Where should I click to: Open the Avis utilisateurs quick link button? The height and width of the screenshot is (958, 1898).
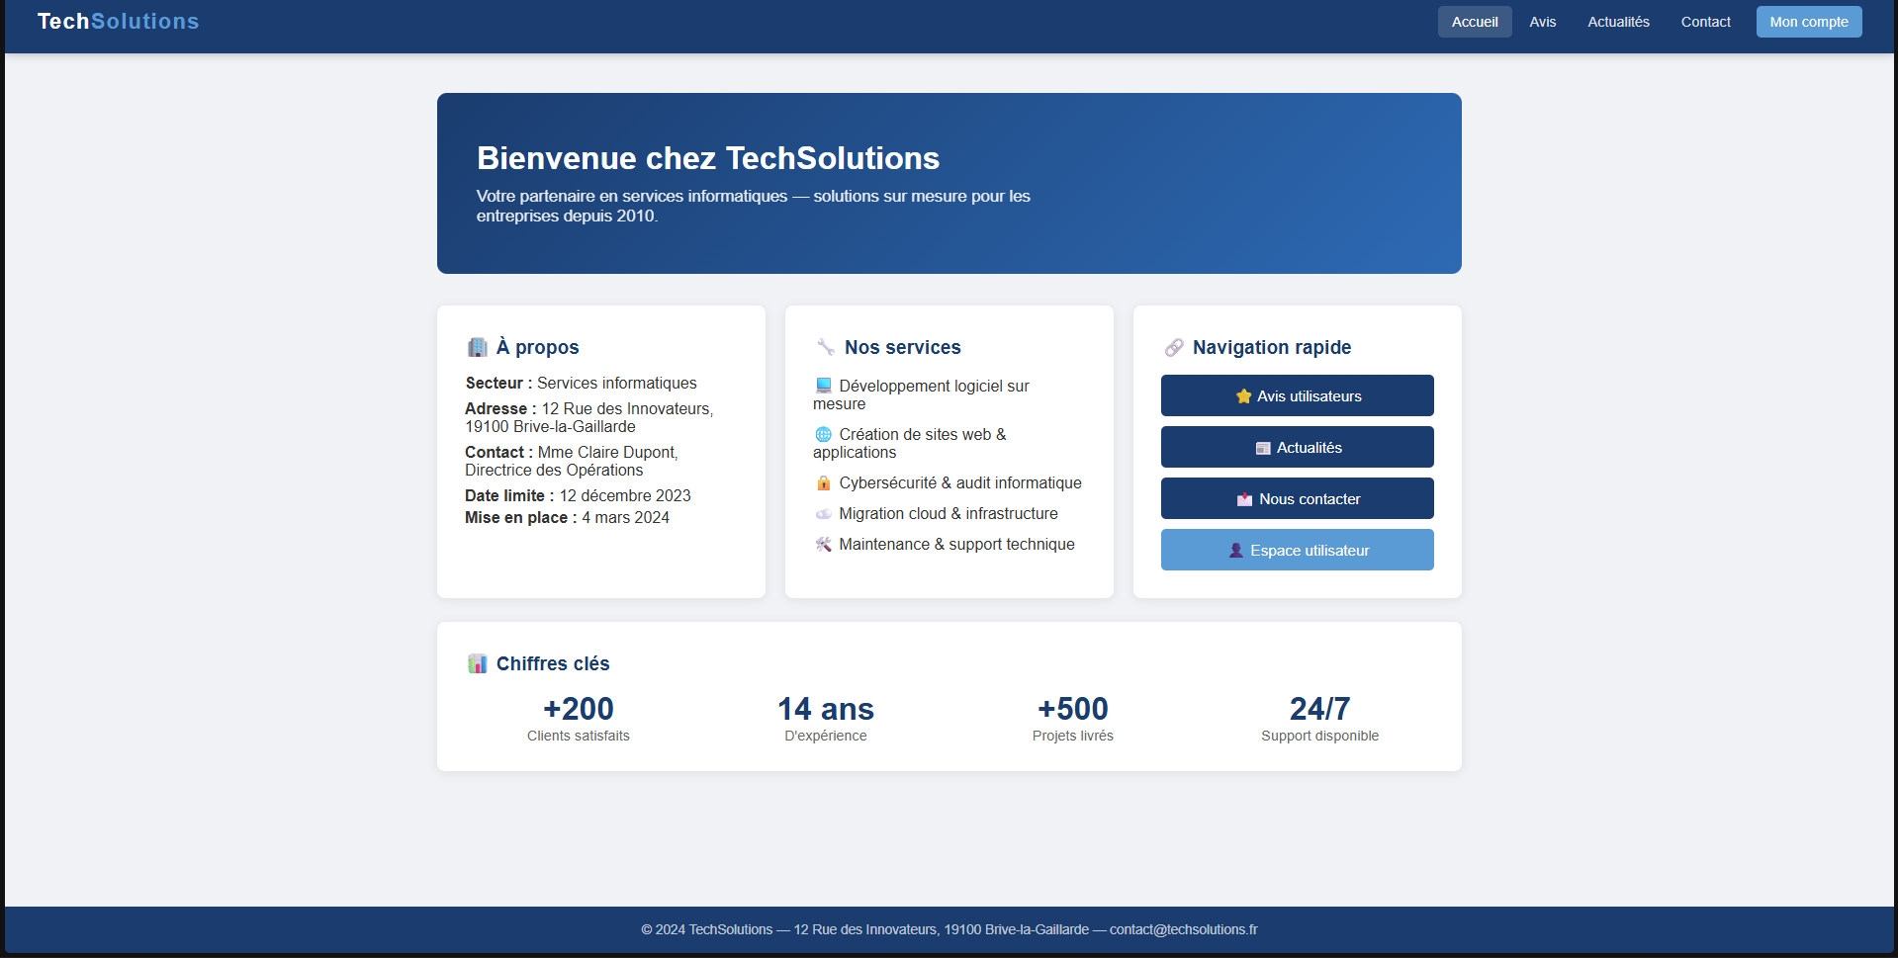[x=1297, y=395]
